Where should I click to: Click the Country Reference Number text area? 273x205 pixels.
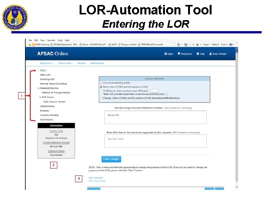click(155, 117)
